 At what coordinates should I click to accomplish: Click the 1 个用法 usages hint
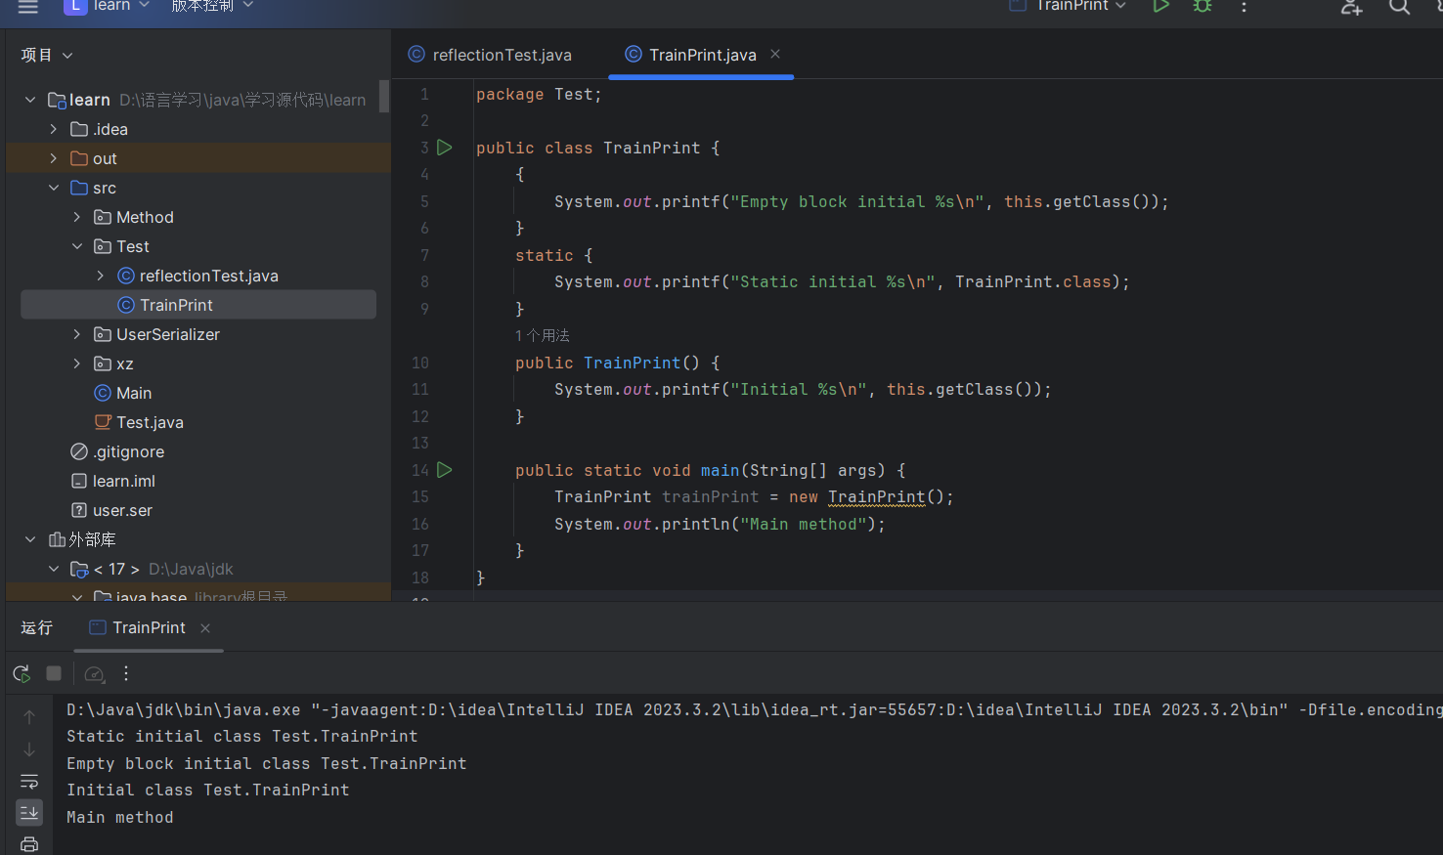coord(543,335)
